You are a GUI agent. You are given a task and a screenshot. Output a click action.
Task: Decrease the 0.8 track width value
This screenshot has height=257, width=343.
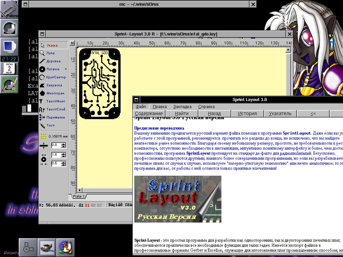63,147
